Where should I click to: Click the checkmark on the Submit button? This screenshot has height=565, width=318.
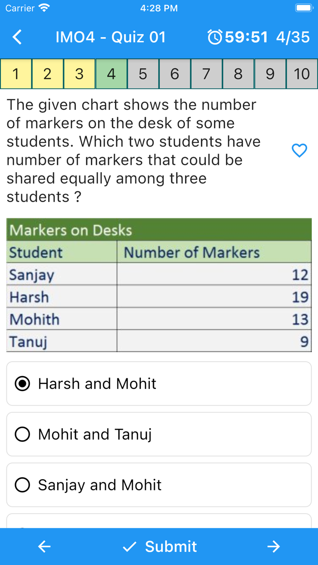tap(129, 547)
